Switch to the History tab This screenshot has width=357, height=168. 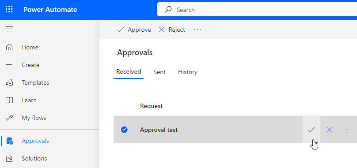coord(188,72)
